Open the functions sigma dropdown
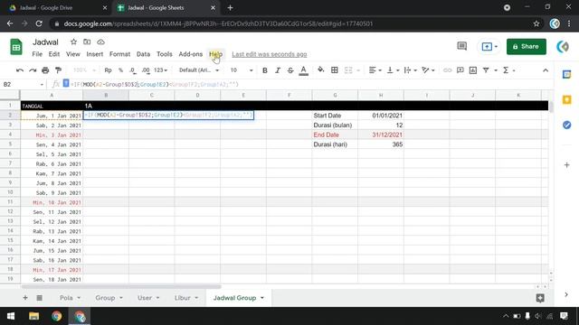Viewport: 579px width, 325px height. click(x=508, y=70)
